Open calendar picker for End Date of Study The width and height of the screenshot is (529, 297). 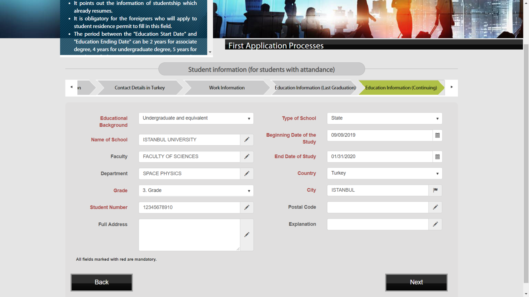[x=437, y=157]
